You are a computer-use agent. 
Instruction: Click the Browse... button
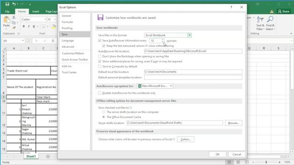[x=234, y=123]
